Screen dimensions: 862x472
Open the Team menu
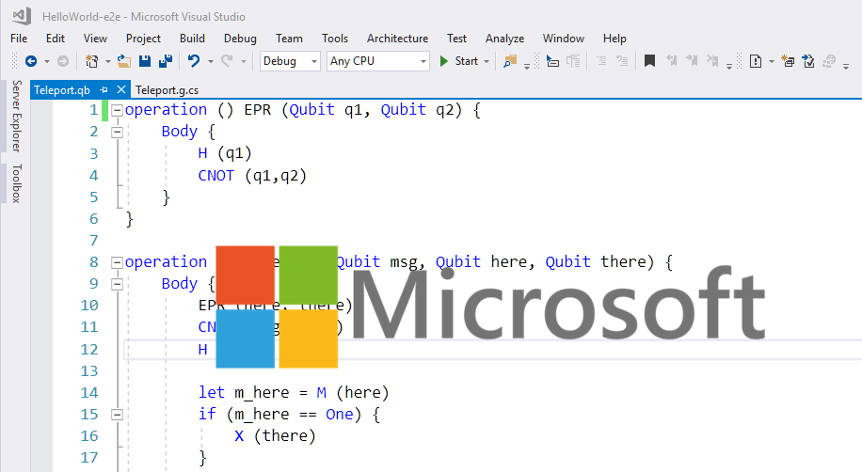[289, 39]
